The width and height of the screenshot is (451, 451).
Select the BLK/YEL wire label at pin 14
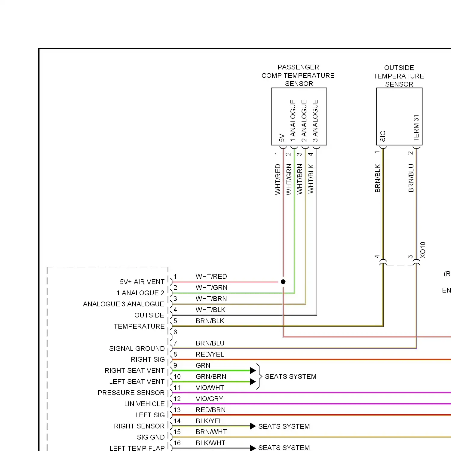[x=209, y=421]
